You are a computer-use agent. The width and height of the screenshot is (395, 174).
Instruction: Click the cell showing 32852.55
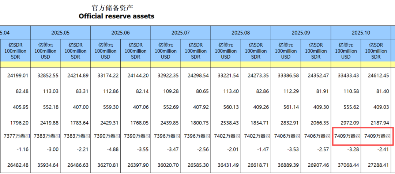48,75
